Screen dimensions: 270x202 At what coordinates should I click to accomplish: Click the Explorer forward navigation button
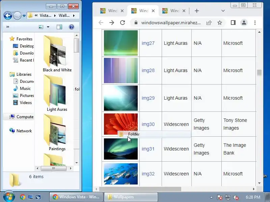coord(17,16)
